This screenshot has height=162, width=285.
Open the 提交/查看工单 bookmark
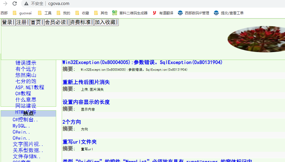click(229, 13)
